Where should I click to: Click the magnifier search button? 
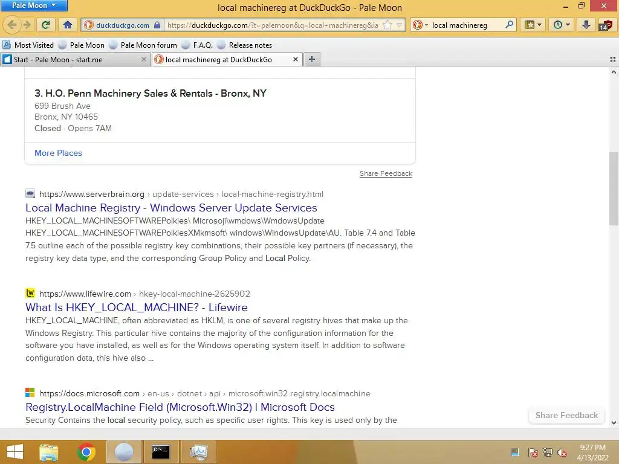click(x=509, y=25)
